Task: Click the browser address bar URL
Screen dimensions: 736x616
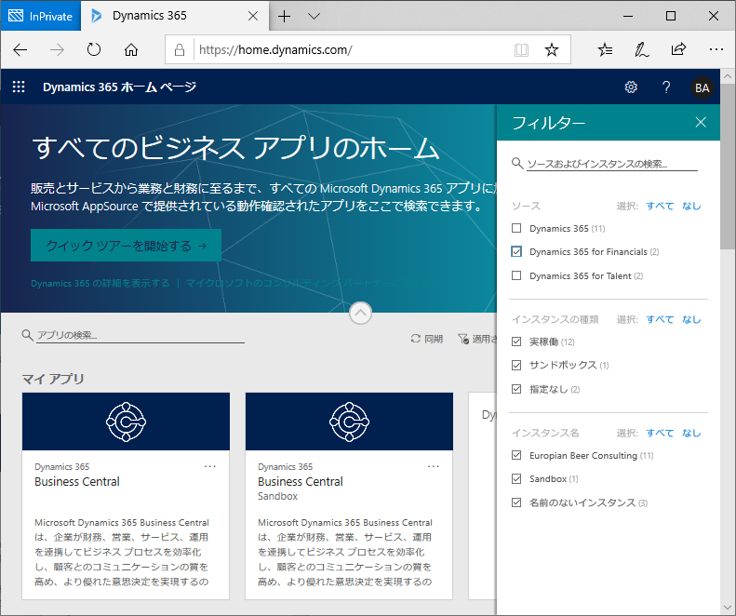Action: (x=276, y=49)
